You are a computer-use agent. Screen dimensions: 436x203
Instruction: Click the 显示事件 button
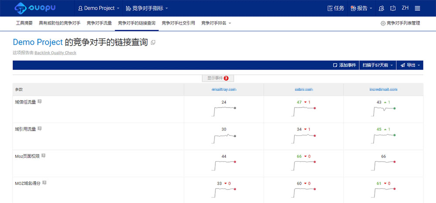click(x=218, y=78)
